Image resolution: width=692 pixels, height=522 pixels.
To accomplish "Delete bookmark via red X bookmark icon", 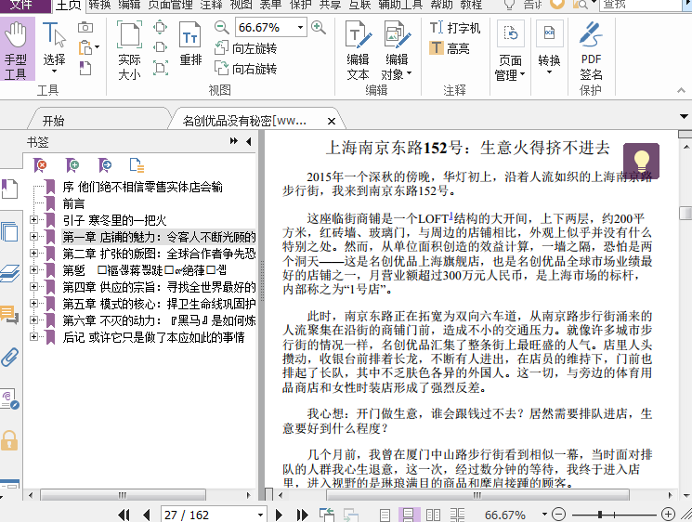I will 40,165.
